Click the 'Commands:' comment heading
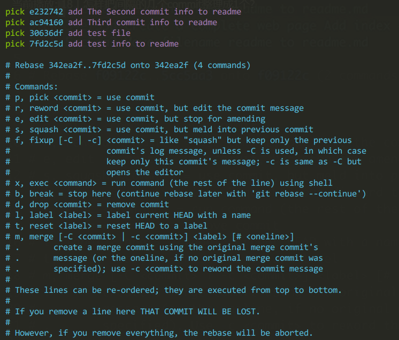399x340 pixels. [x=32, y=87]
